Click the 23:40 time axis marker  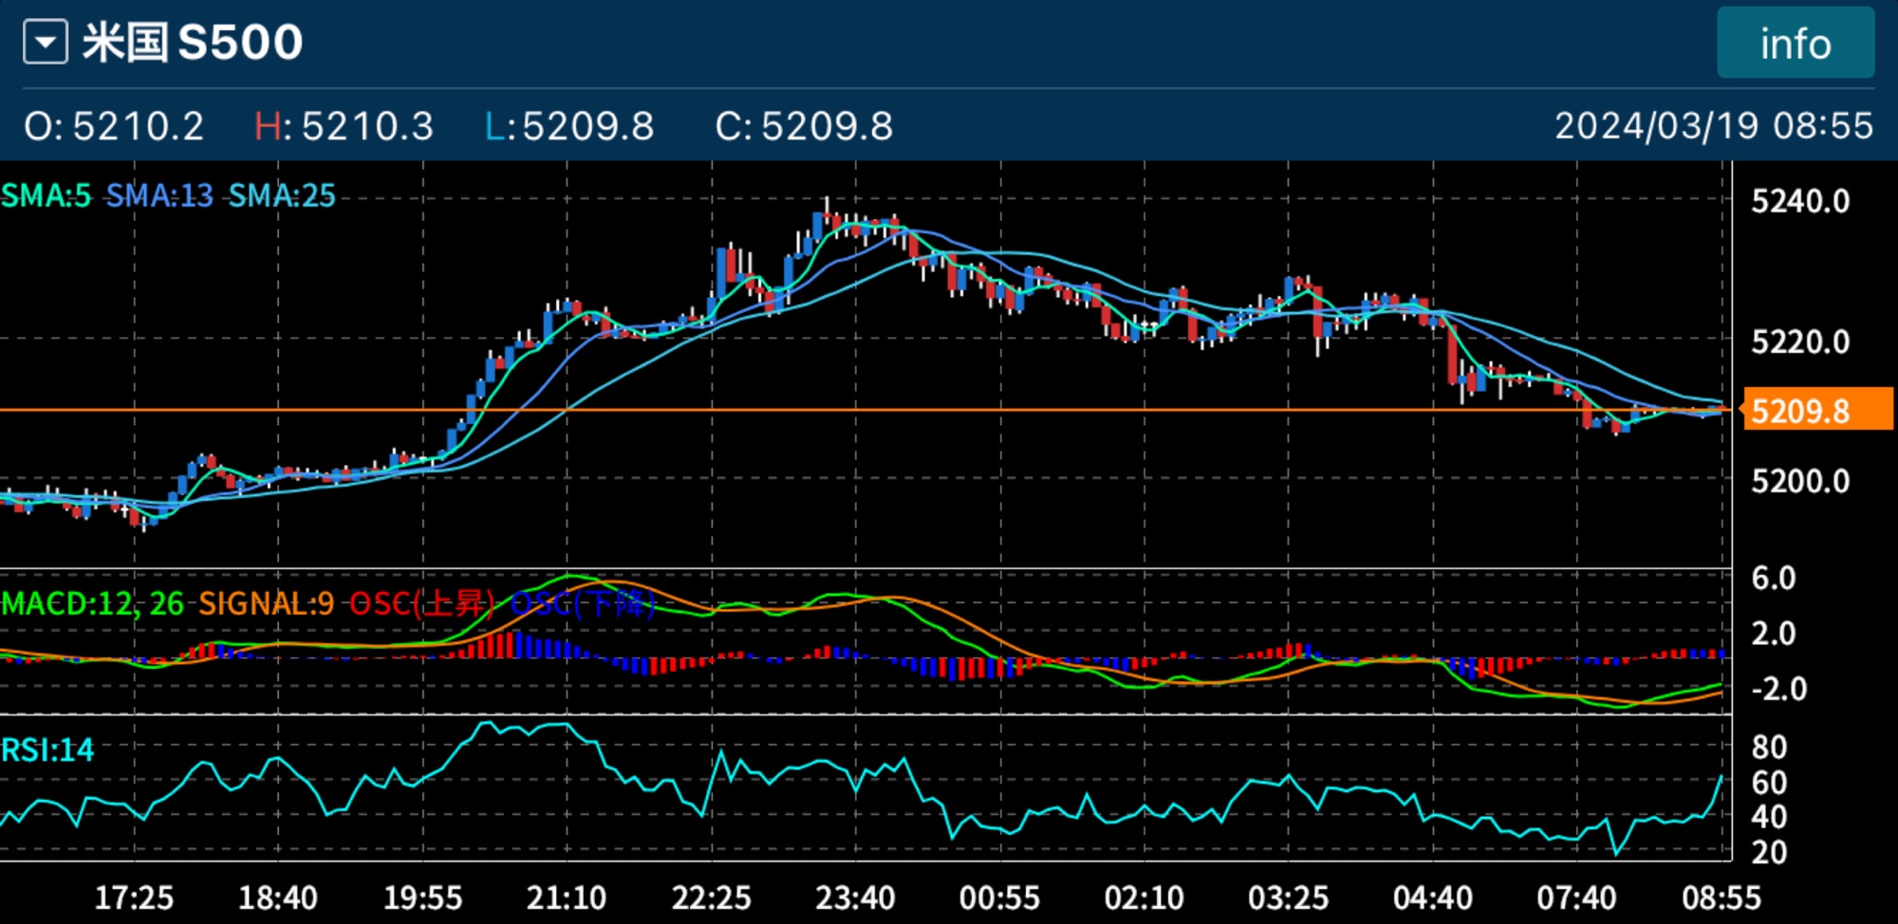point(855,897)
